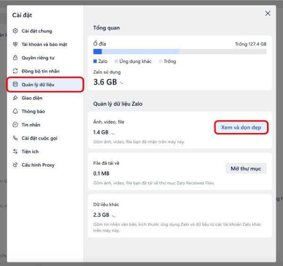Click the brush icon for Giao diện
The height and width of the screenshot is (266, 283).
pyautogui.click(x=15, y=98)
